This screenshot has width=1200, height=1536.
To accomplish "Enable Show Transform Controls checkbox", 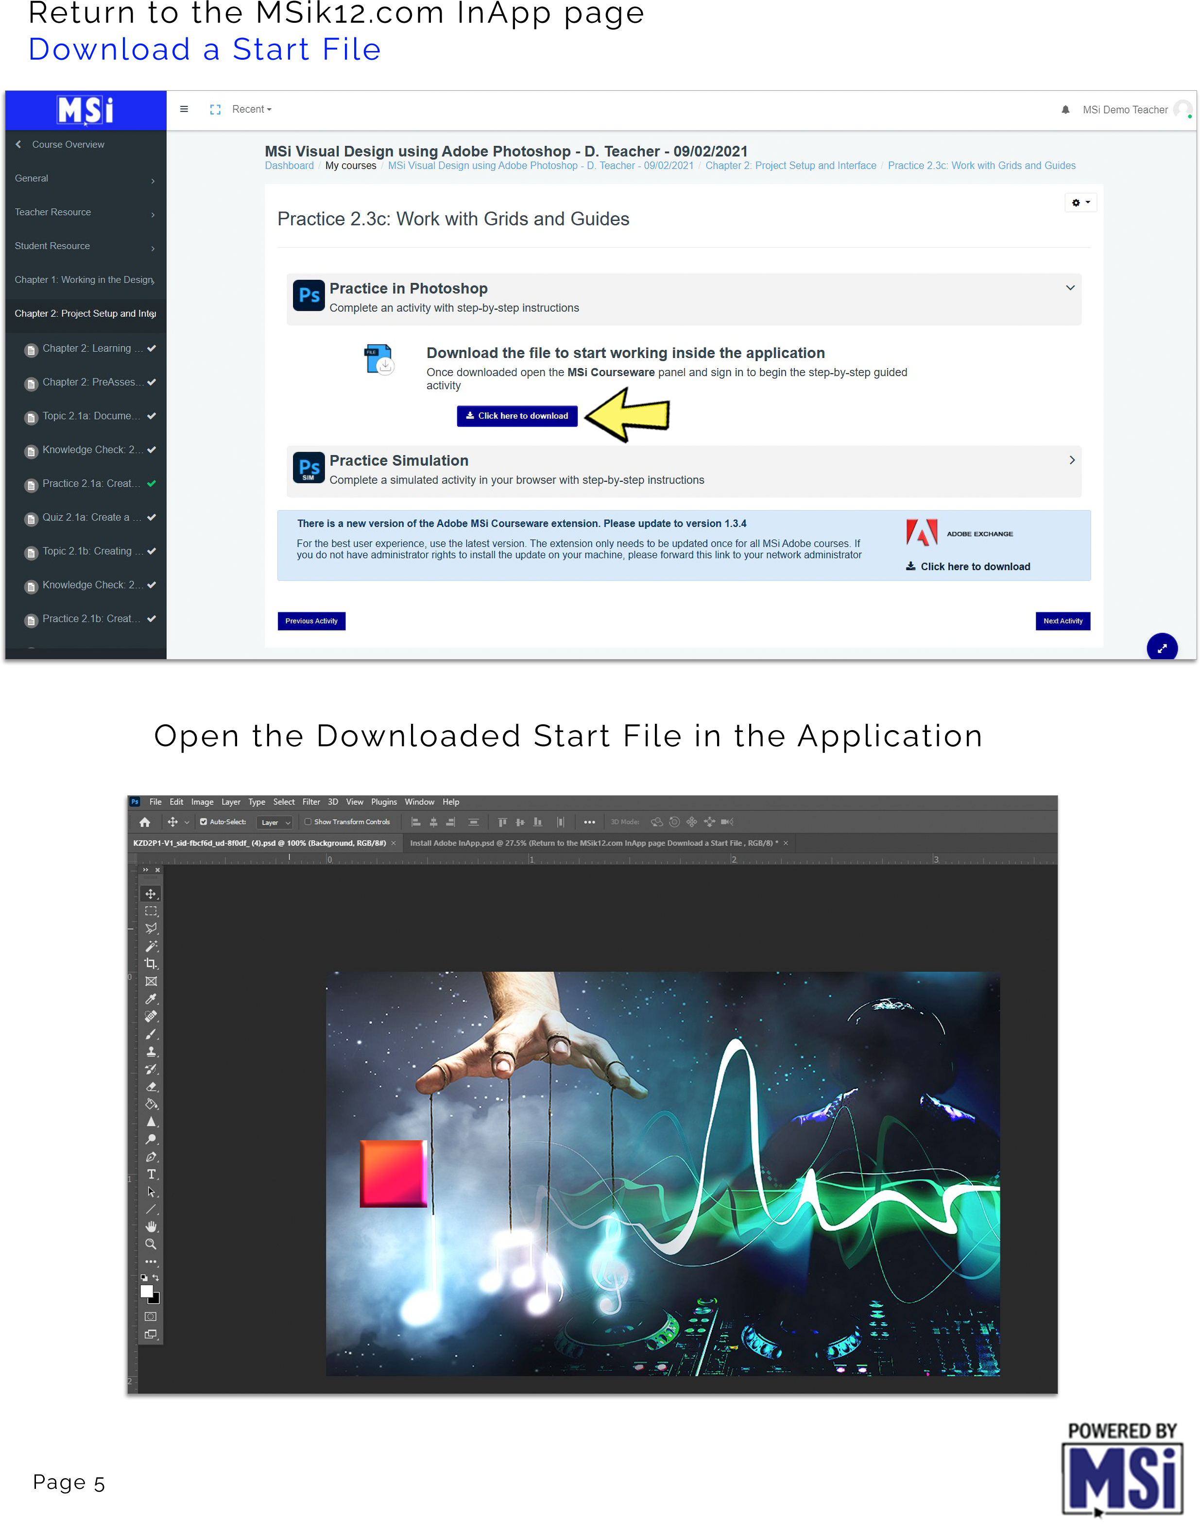I will pos(308,821).
